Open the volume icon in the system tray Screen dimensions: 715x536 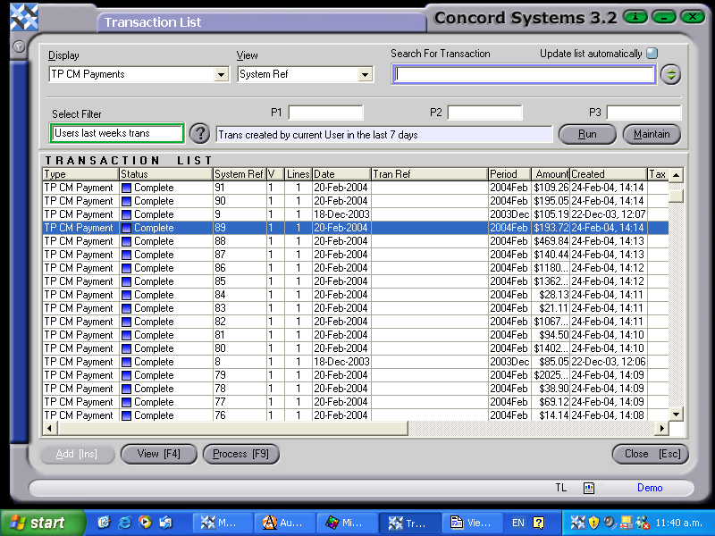click(608, 522)
